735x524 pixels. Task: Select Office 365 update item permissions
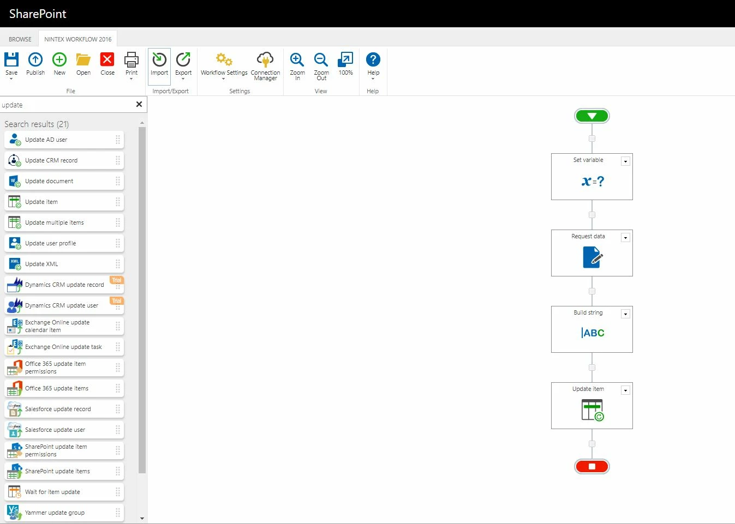coord(64,368)
